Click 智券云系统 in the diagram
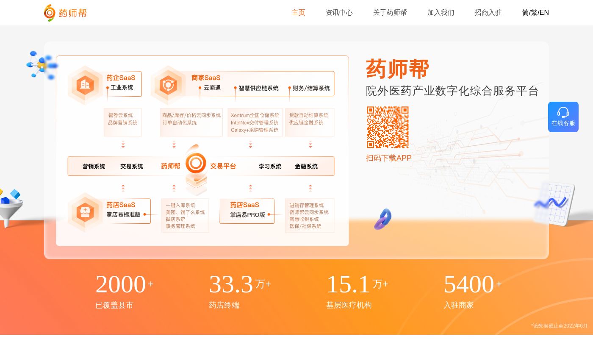The height and width of the screenshot is (339, 593). (x=120, y=115)
